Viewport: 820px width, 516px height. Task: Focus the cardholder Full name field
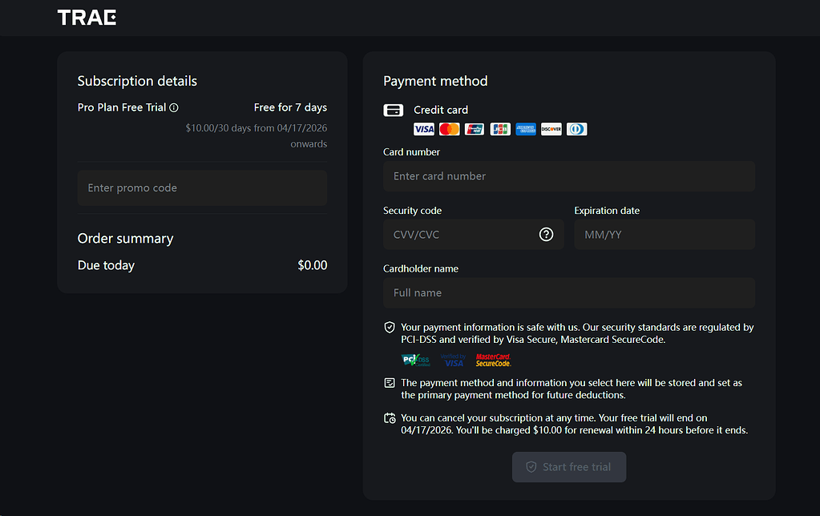(x=569, y=292)
